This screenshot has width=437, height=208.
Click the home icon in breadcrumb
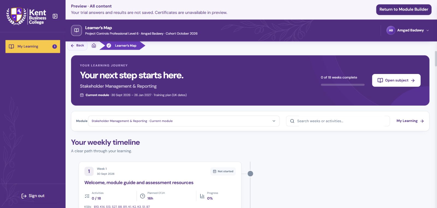coord(94,46)
